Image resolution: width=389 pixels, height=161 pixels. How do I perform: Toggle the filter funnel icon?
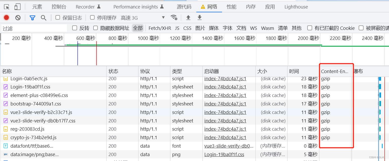[32, 18]
